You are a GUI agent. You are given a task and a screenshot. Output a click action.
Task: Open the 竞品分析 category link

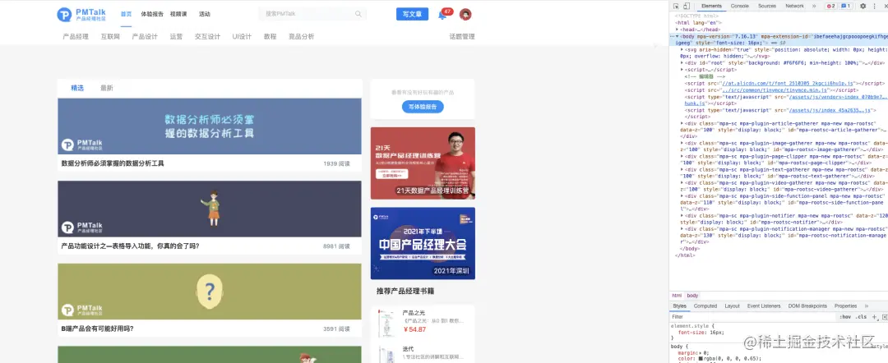pos(301,37)
